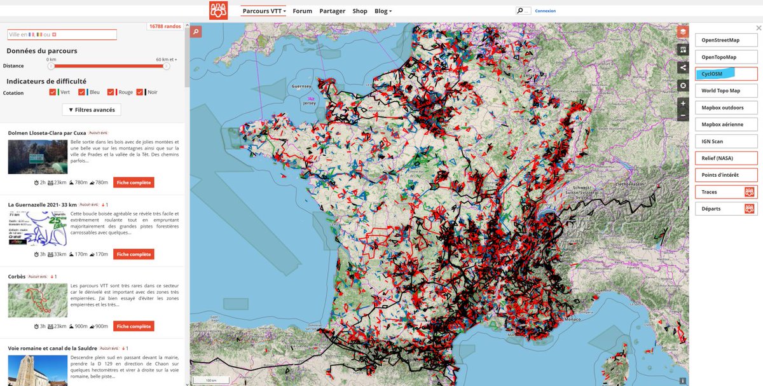Zoom in using the plus icon on the map

click(683, 102)
